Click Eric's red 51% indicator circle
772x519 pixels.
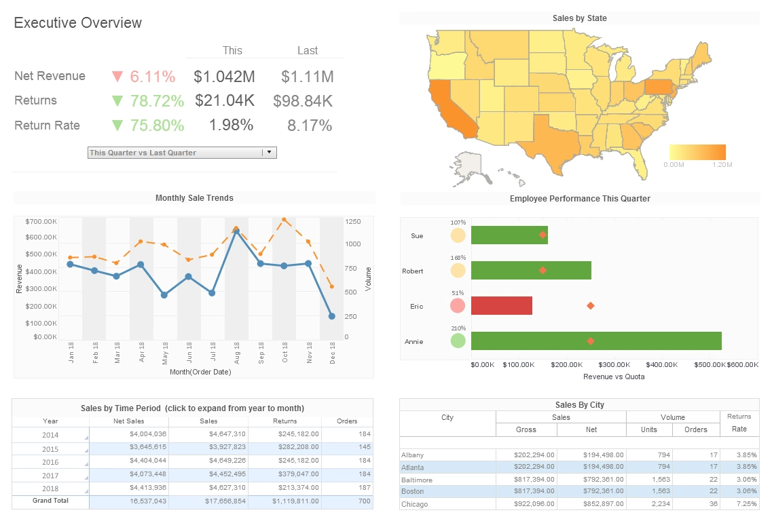pyautogui.click(x=457, y=305)
